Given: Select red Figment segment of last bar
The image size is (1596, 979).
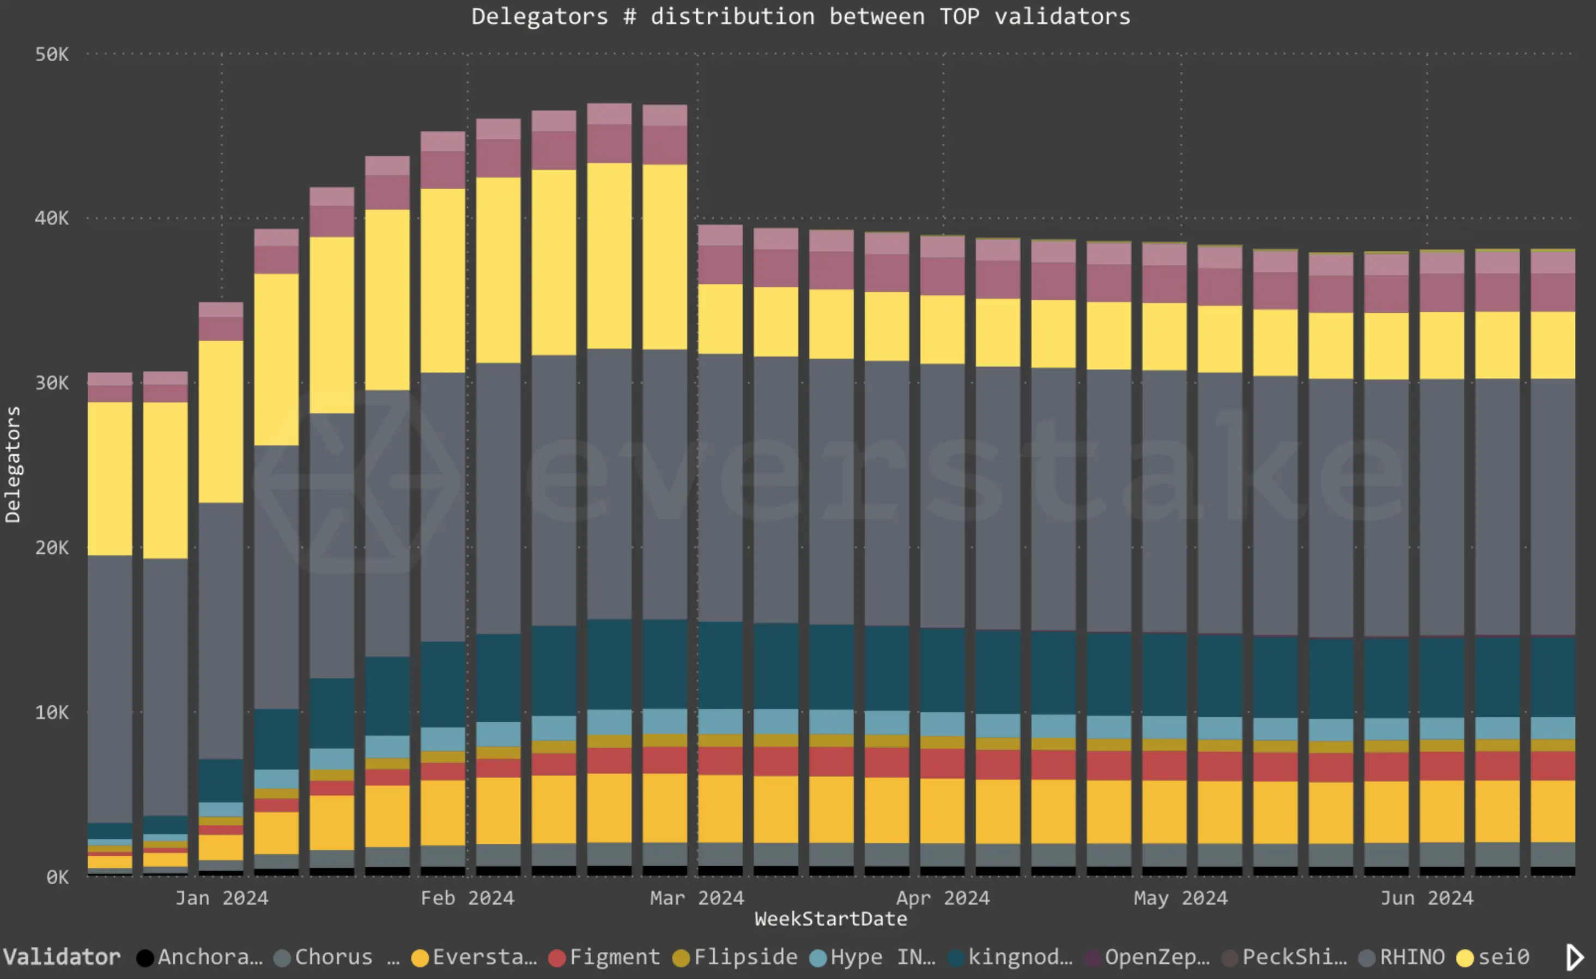Looking at the screenshot, I should [x=1552, y=766].
